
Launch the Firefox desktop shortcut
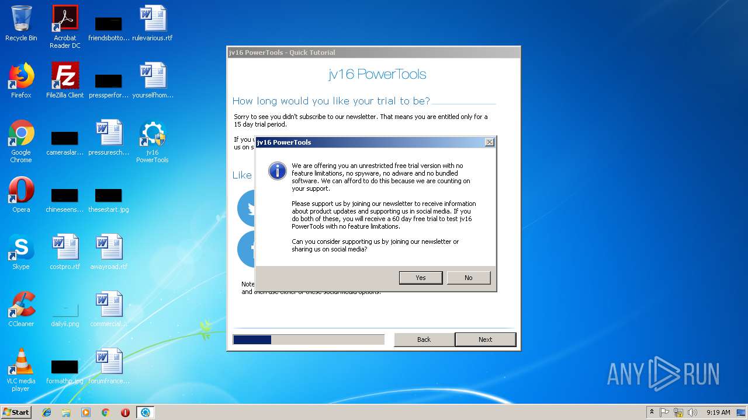pos(21,80)
